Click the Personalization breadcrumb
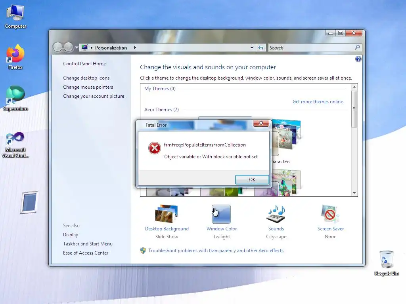 coord(111,47)
